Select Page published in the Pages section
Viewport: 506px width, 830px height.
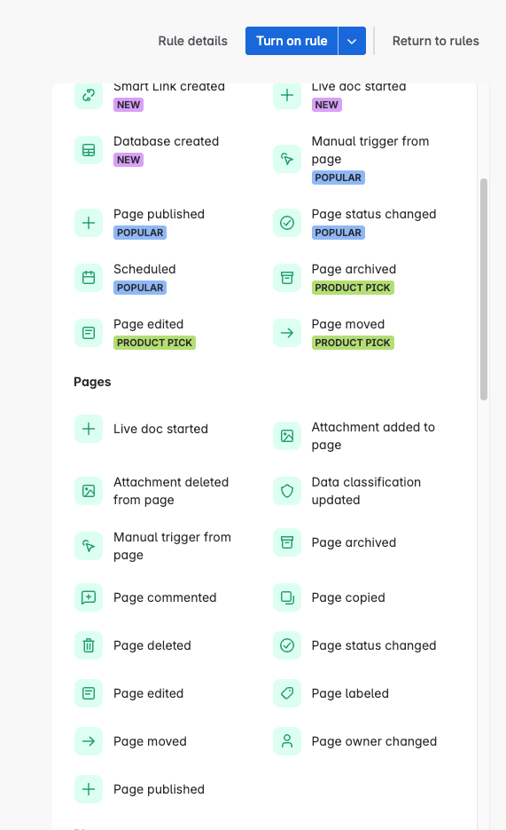(159, 788)
